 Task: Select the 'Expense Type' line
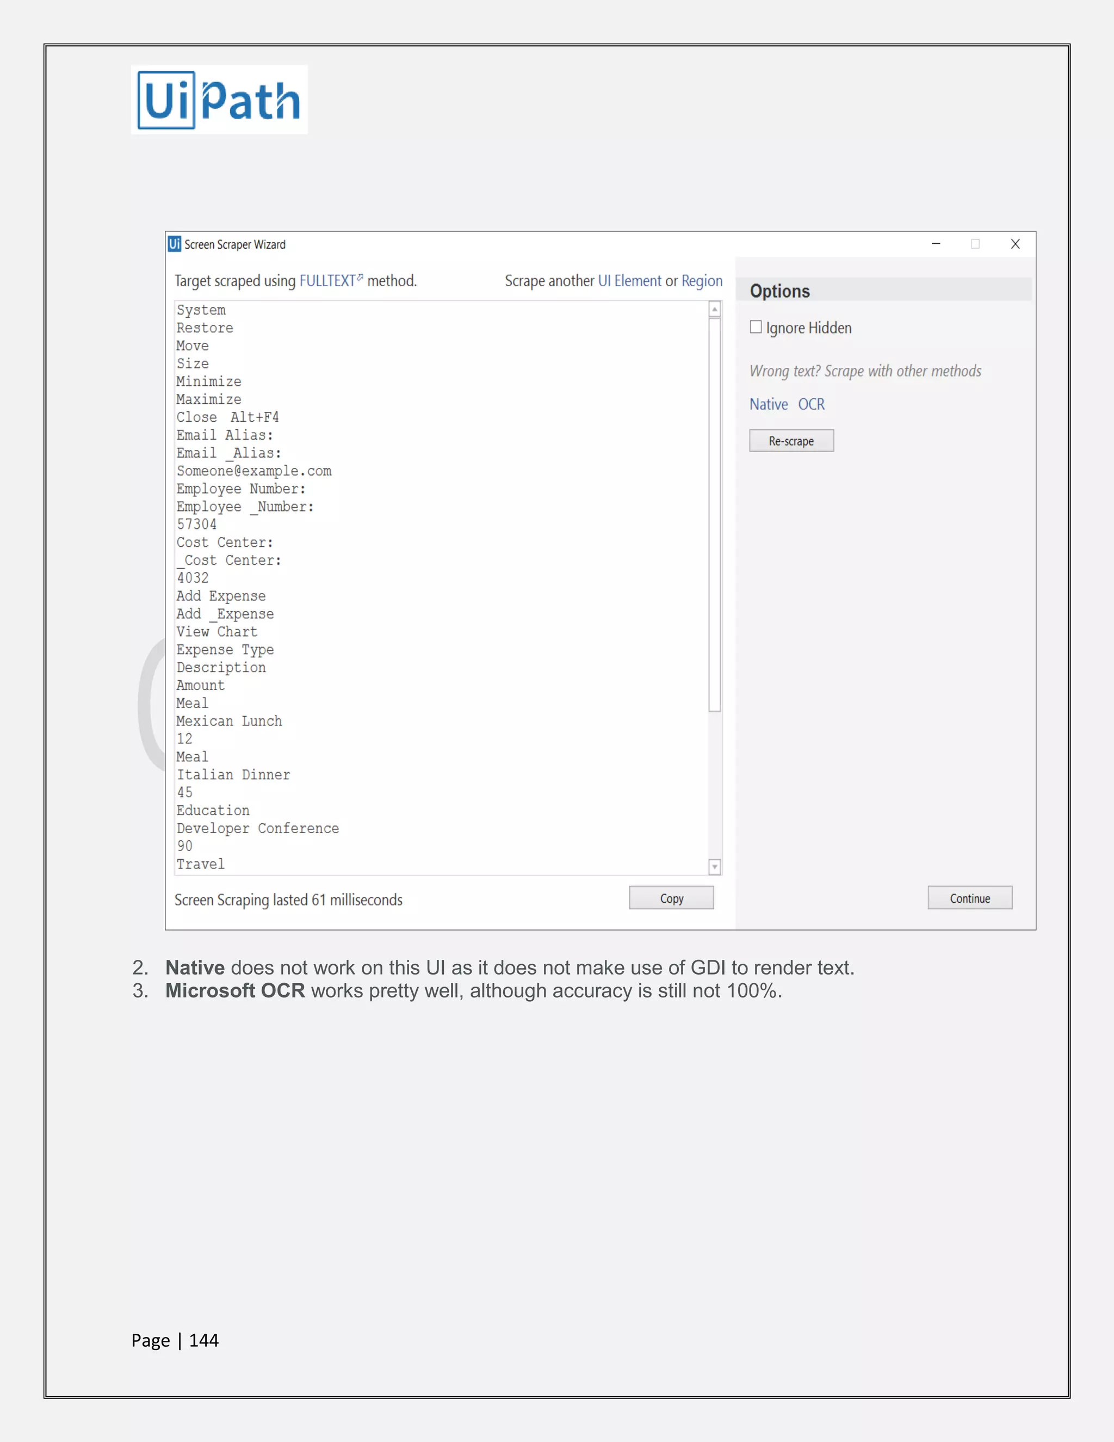point(225,650)
